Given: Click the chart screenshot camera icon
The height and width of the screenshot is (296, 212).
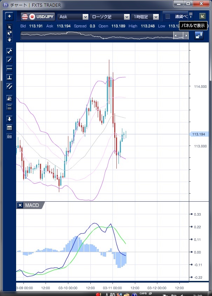Looking at the screenshot, I should click(x=9, y=136).
